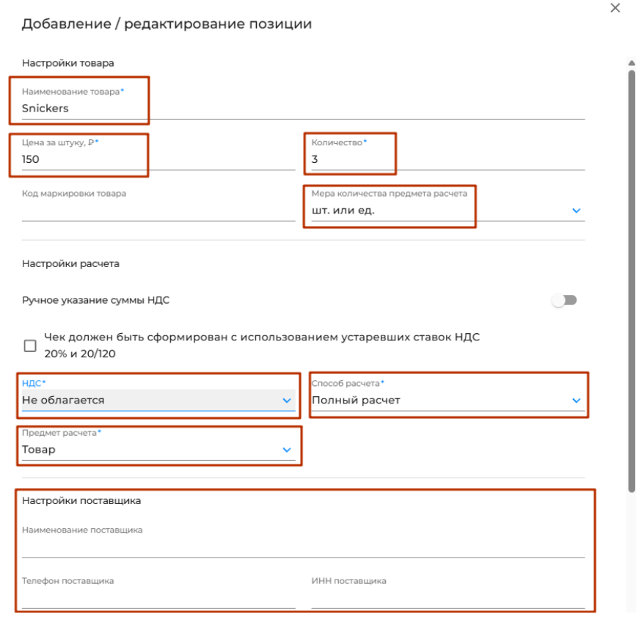Open the Предмет расчета dropdown
The height and width of the screenshot is (617, 636).
click(x=287, y=450)
